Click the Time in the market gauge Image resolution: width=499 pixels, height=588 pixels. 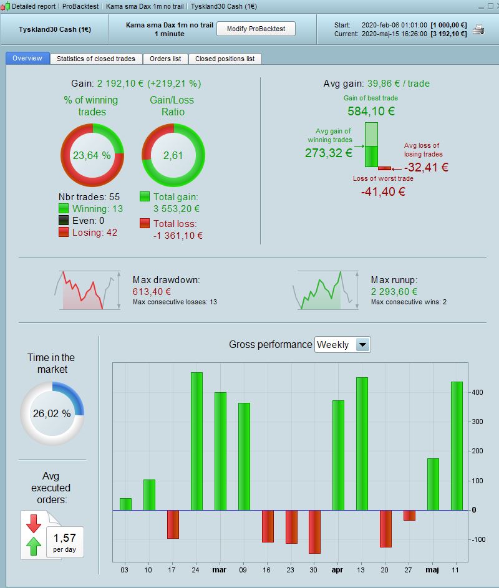tap(52, 413)
